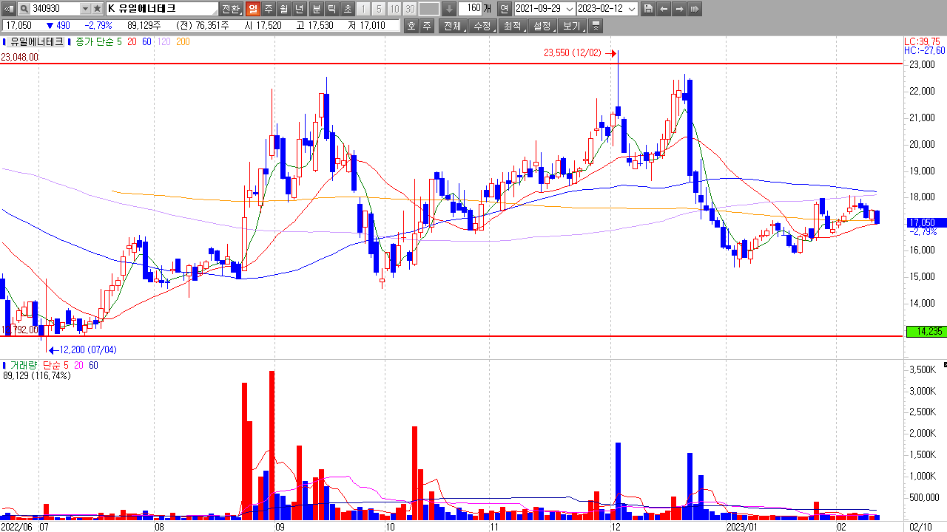Click the volume value 89,129 (116.74%)

37,375
